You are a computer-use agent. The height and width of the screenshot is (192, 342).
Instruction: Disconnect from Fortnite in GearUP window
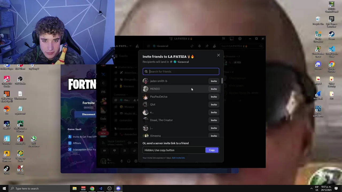pyautogui.click(x=88, y=114)
